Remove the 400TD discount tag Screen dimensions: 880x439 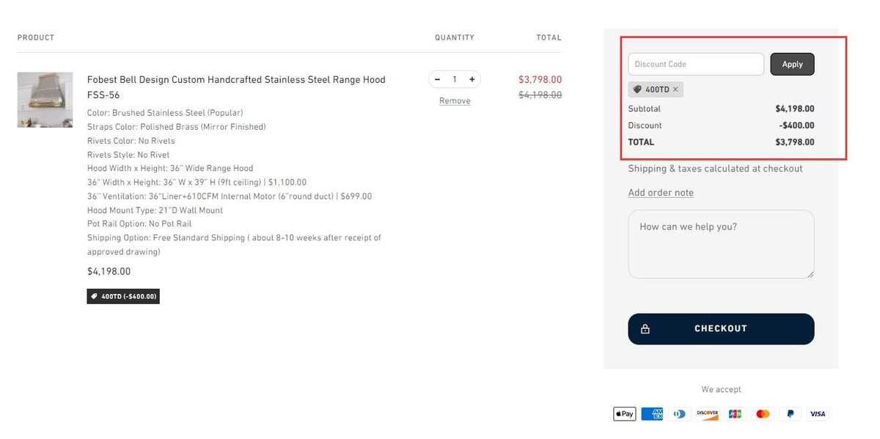point(675,89)
